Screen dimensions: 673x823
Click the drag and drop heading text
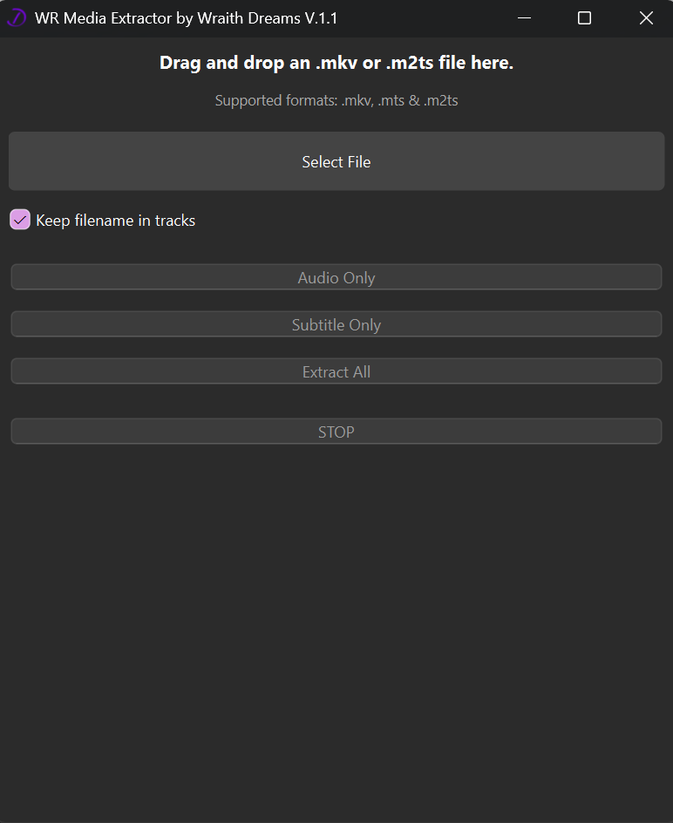336,63
